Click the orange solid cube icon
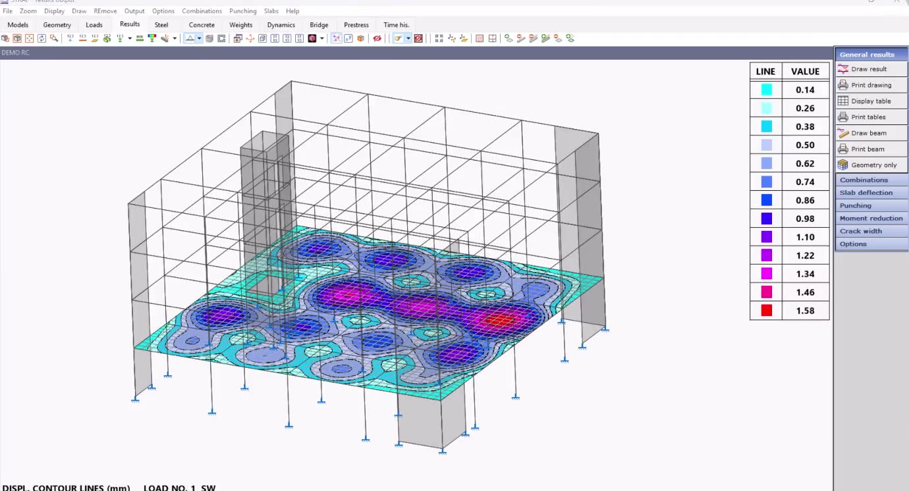The height and width of the screenshot is (491, 909). (x=360, y=38)
